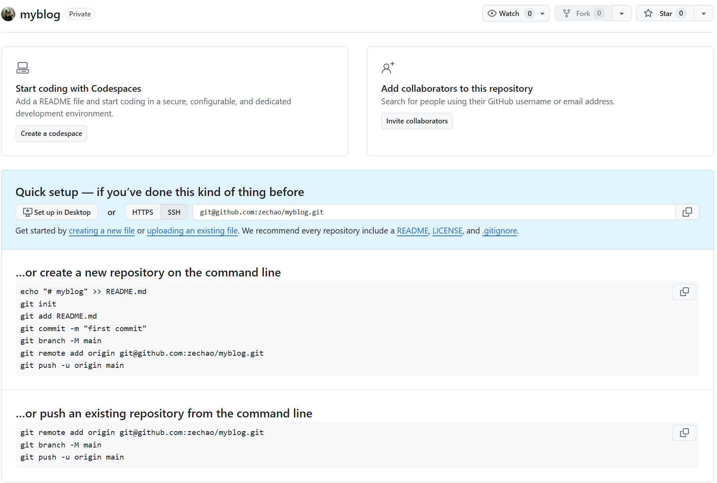Click the Star count 0 badge
This screenshot has width=717, height=483.
(681, 13)
